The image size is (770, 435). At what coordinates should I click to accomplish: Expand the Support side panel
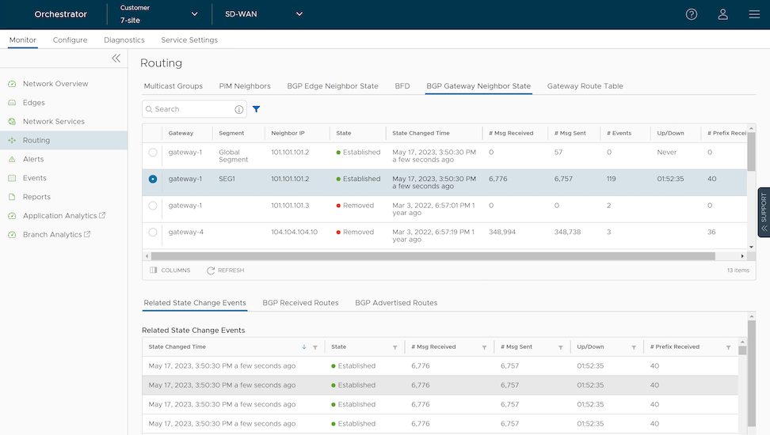764,212
